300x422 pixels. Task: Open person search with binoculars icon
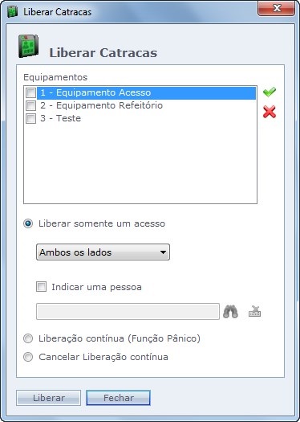click(x=230, y=312)
